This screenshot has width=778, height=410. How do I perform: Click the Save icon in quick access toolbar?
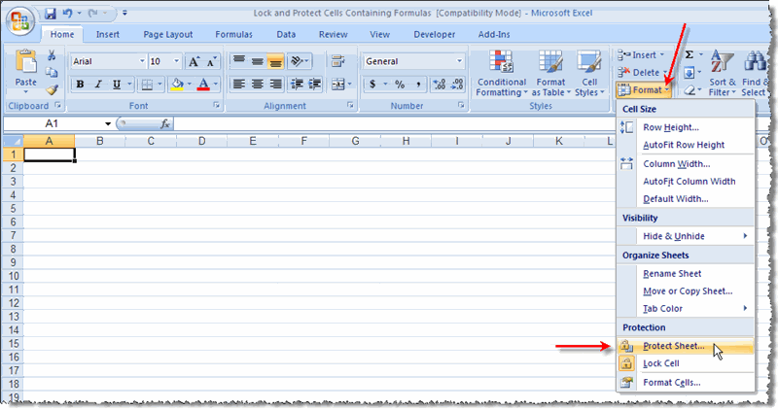[x=50, y=14]
